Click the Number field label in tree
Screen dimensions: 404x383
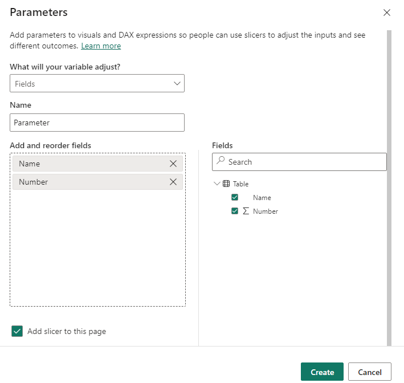(266, 211)
